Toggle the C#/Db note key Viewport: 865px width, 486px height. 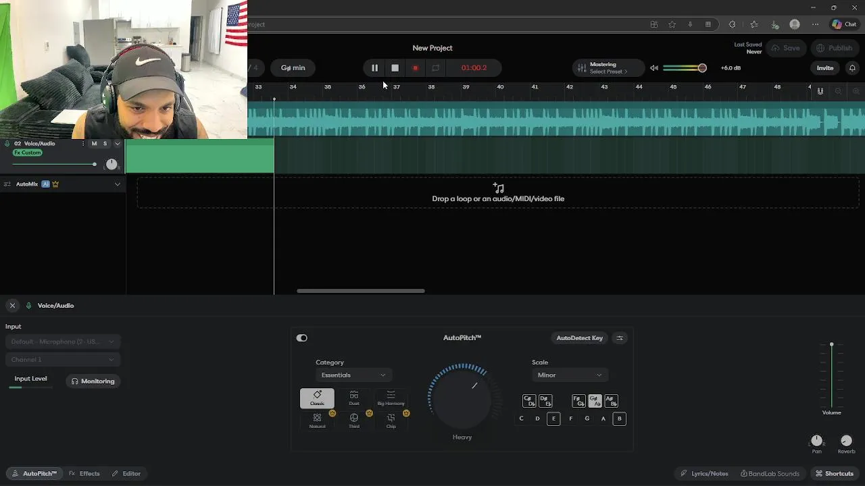(529, 401)
